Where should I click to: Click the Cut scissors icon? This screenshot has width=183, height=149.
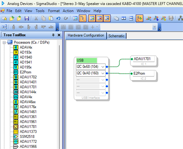(36, 18)
